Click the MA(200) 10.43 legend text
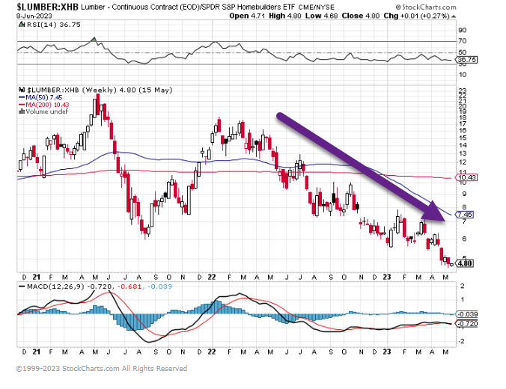Screen dimensions: 506x389 pos(47,105)
